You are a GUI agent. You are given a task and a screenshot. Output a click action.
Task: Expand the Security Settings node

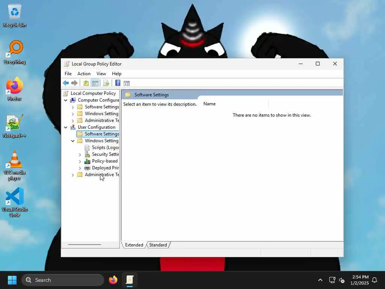[80, 155]
